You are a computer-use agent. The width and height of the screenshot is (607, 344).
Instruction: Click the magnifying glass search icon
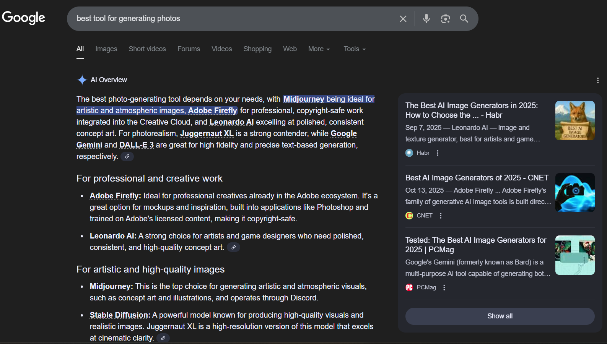tap(464, 19)
